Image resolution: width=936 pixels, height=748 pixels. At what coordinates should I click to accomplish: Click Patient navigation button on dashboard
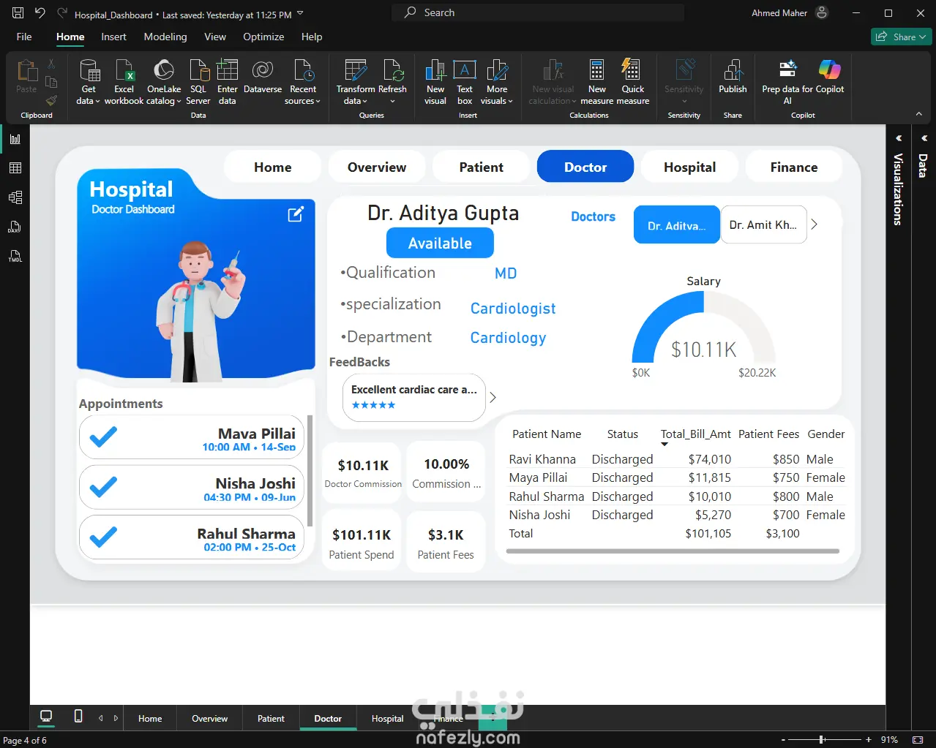[482, 167]
